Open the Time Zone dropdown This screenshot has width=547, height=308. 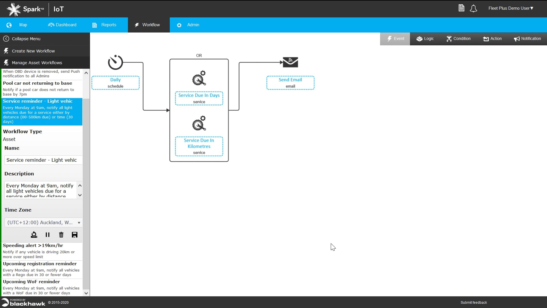[x=44, y=222]
